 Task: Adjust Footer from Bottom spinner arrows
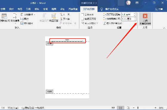coord(134,19)
